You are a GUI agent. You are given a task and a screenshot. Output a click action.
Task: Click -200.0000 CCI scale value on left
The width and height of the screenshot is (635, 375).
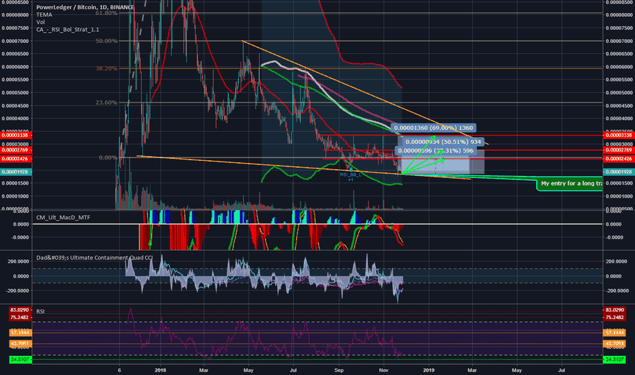pos(17,290)
